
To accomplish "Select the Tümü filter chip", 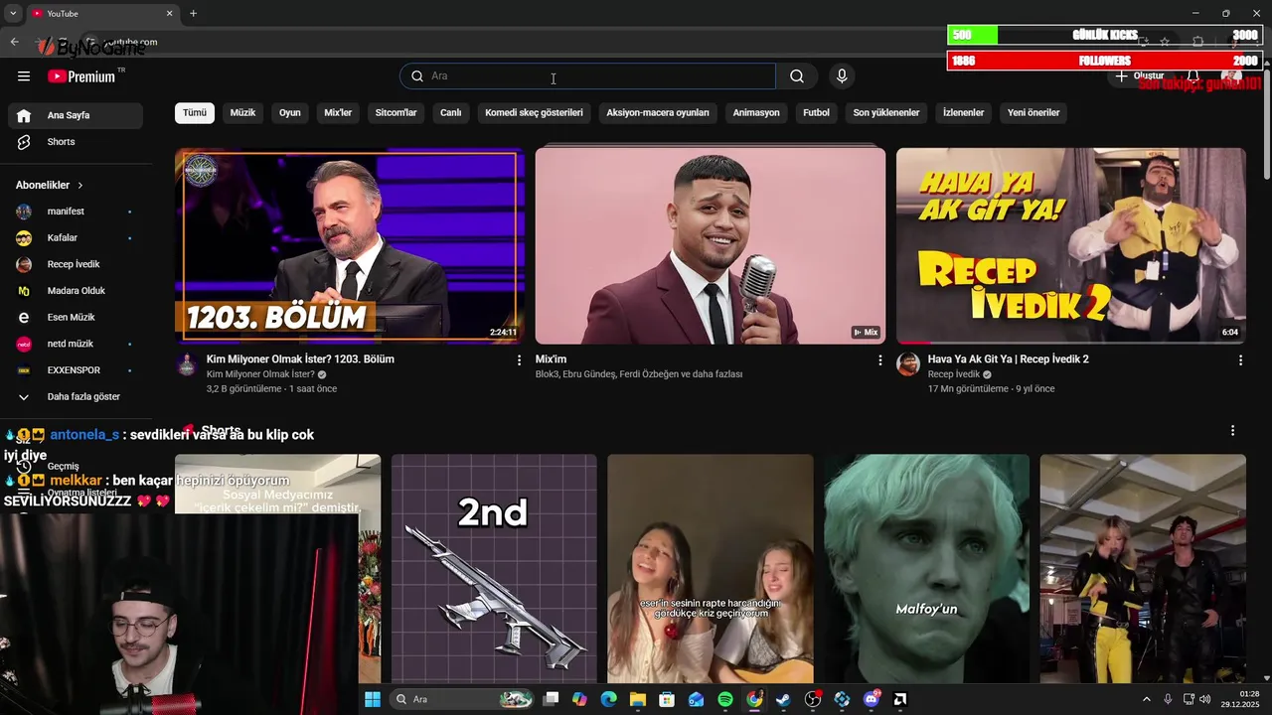I will tap(195, 112).
